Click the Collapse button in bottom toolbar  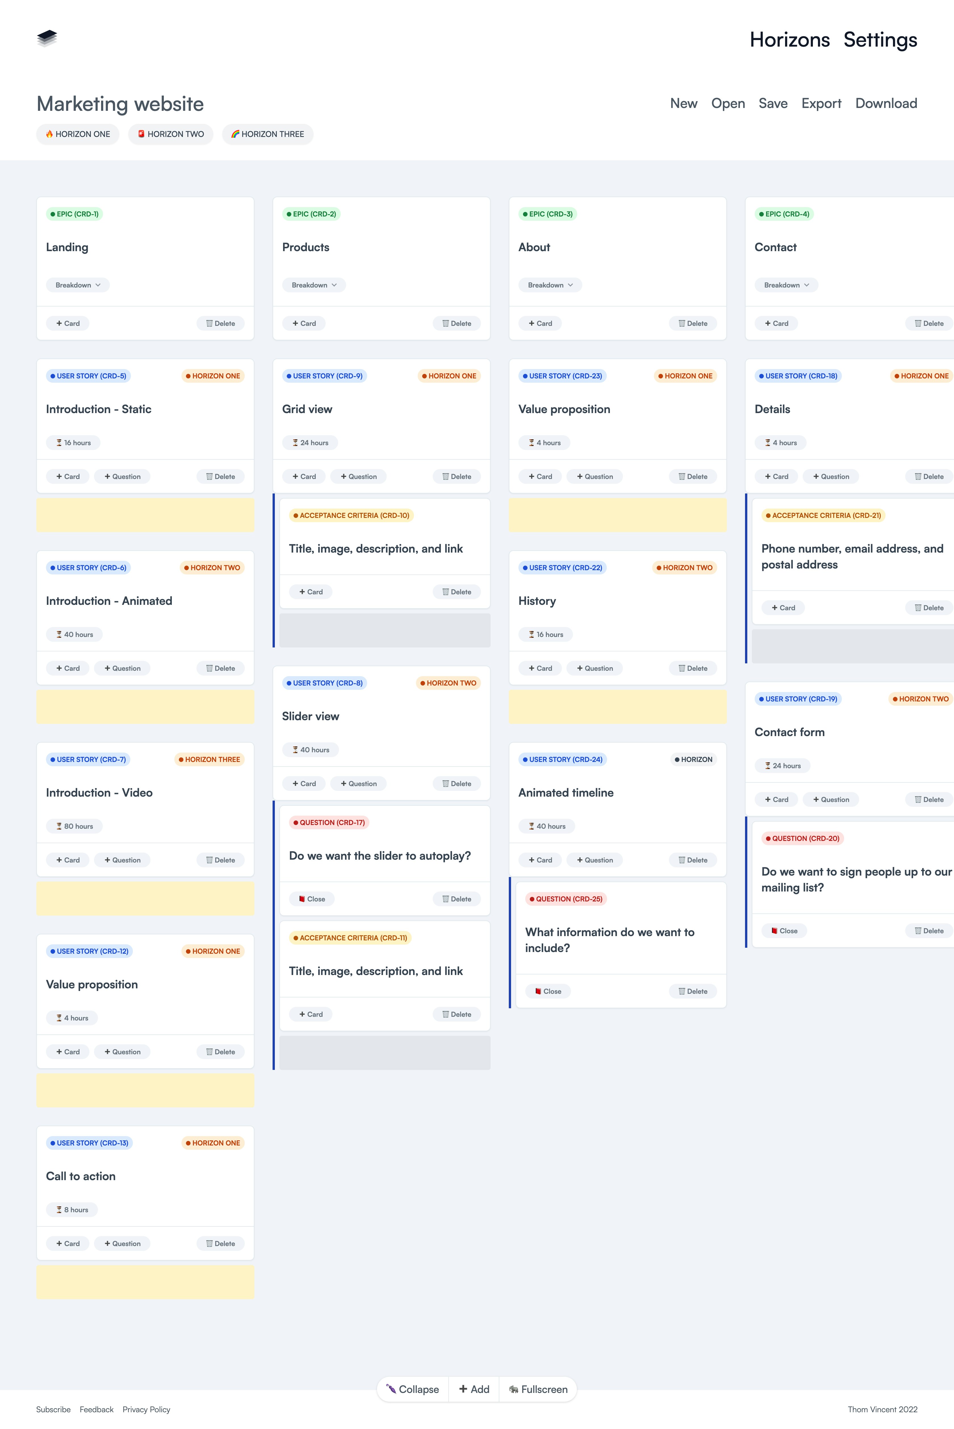pyautogui.click(x=413, y=1390)
